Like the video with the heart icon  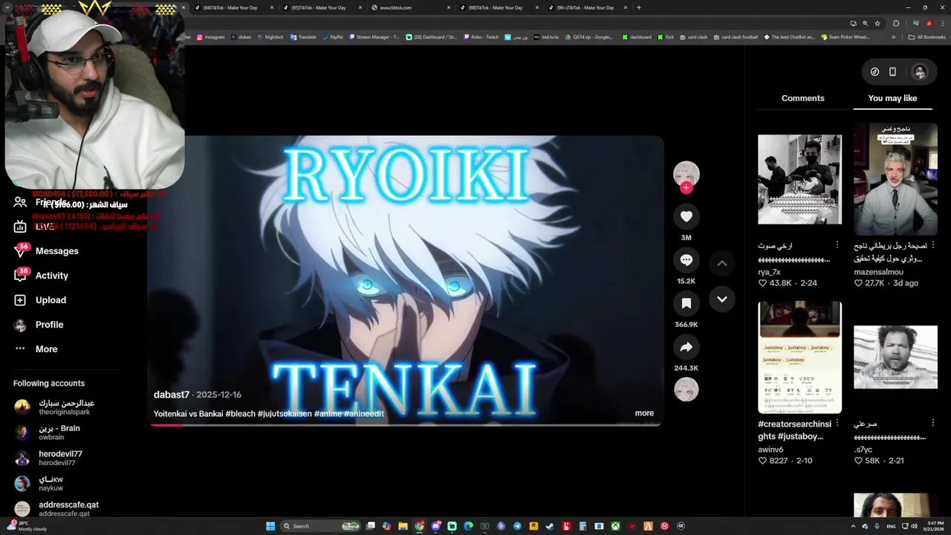(687, 216)
